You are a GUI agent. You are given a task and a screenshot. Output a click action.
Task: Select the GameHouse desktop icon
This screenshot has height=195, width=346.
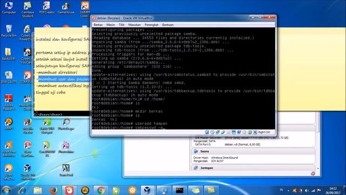click(x=66, y=8)
